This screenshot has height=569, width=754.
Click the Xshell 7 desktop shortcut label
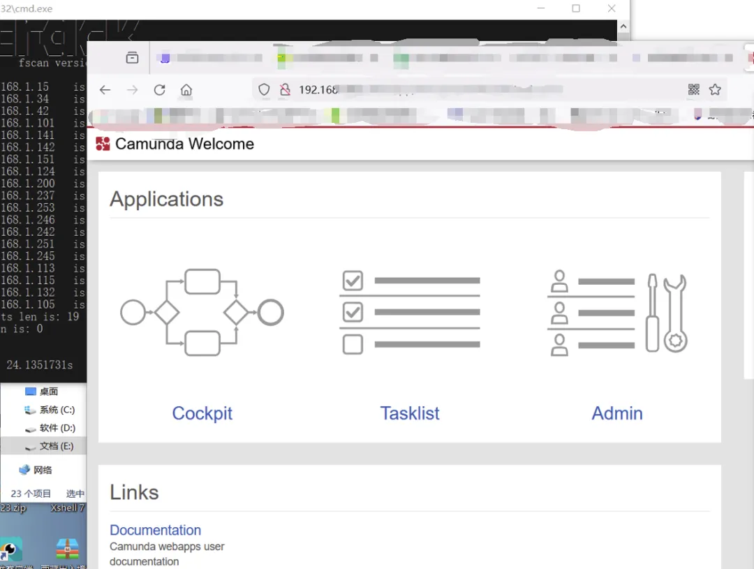[67, 508]
